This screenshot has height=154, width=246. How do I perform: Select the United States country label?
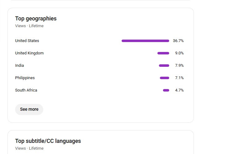tap(27, 41)
